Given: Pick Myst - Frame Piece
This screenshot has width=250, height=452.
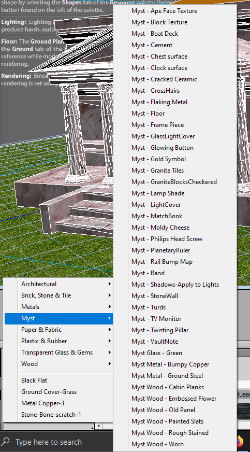Looking at the screenshot, I should (x=175, y=125).
